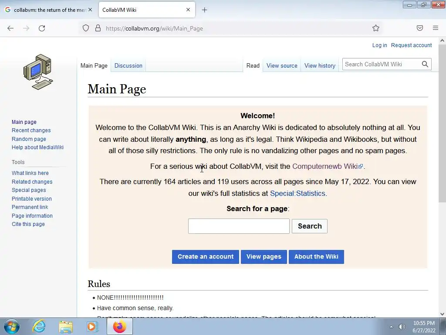
Task: Click What links here tool
Action: [30, 173]
